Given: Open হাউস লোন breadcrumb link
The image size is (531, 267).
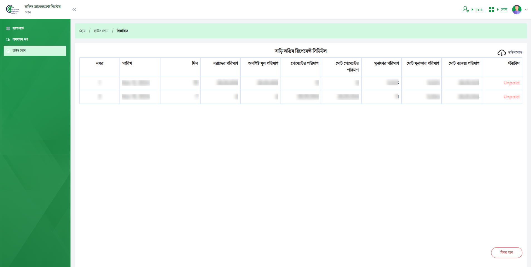Looking at the screenshot, I should 101,31.
